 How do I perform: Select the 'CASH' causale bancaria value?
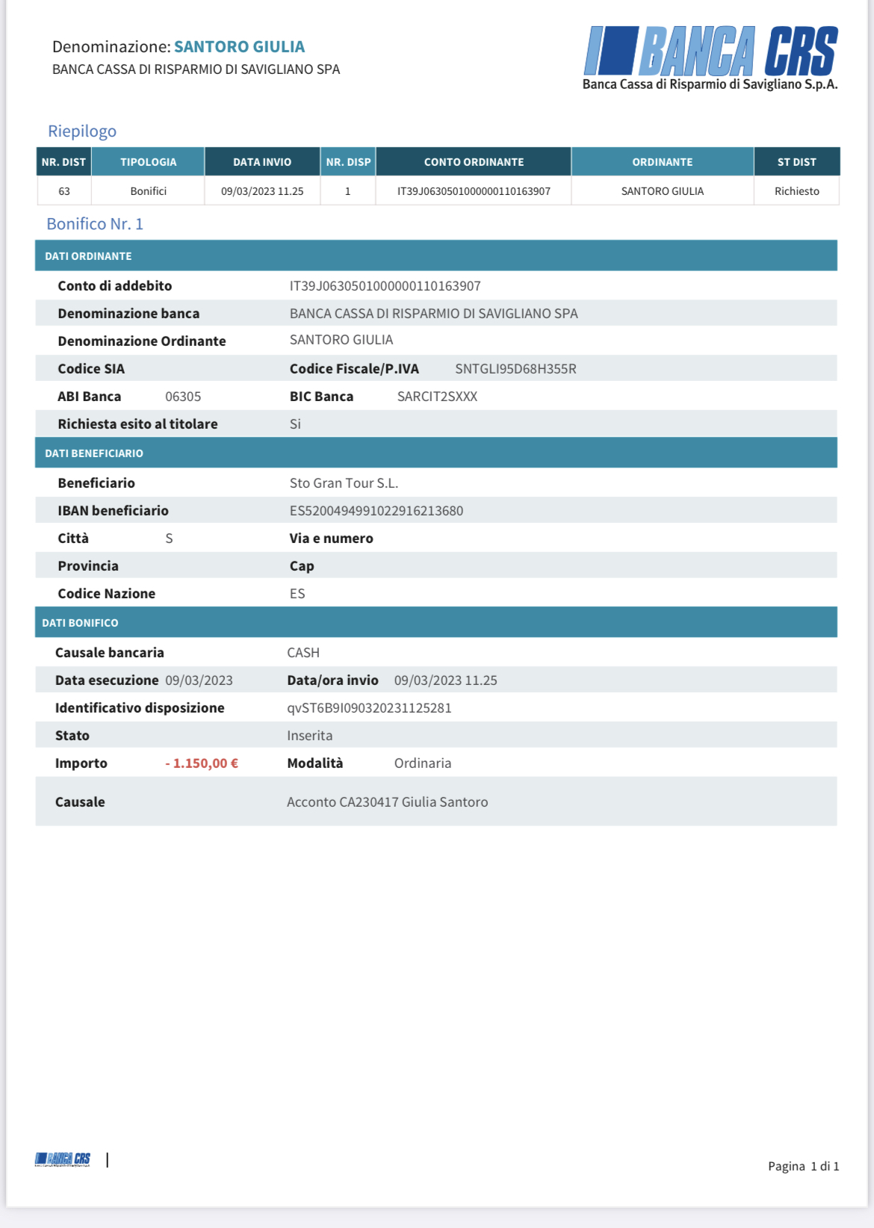(303, 653)
